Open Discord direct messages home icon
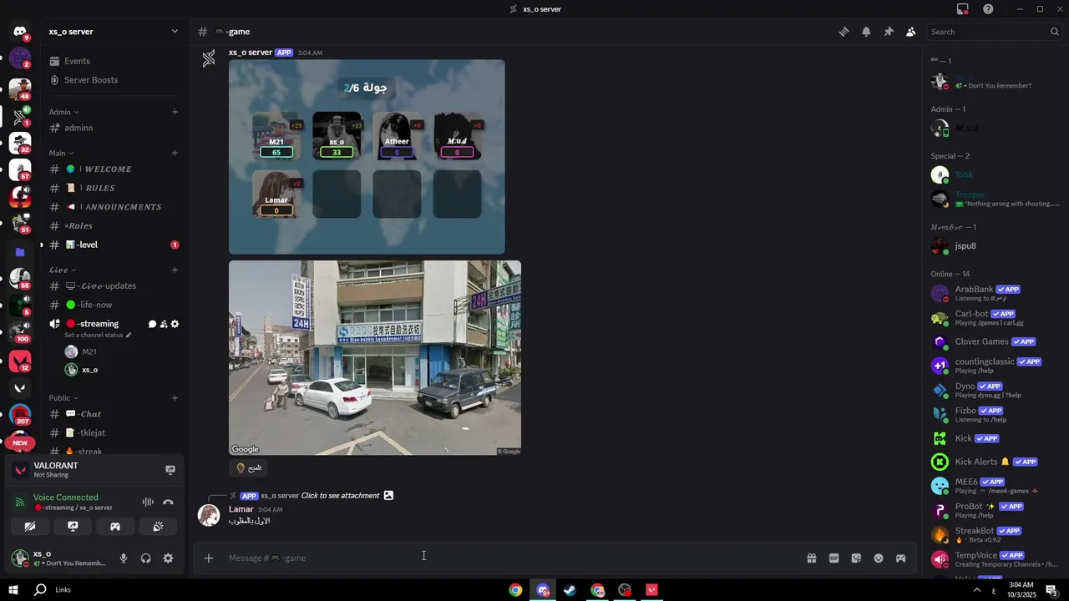Viewport: 1069px width, 601px height. click(x=20, y=32)
